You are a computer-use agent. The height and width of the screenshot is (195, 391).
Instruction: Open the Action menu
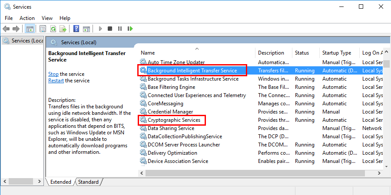pos(27,18)
